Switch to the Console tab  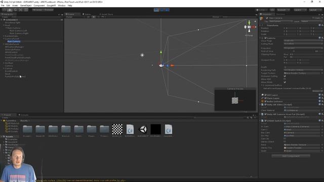[x=24, y=115]
